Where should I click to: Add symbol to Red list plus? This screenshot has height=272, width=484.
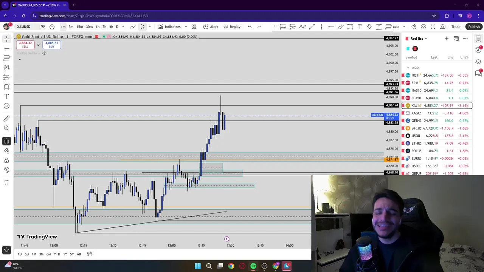point(447,39)
